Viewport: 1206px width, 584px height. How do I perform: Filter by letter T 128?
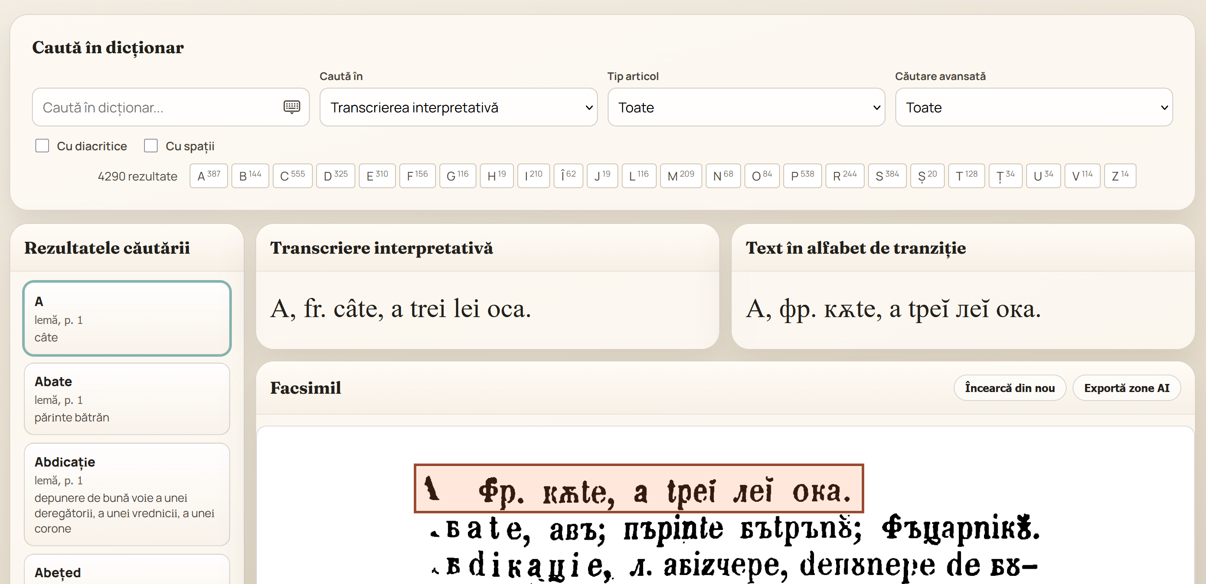(x=967, y=176)
